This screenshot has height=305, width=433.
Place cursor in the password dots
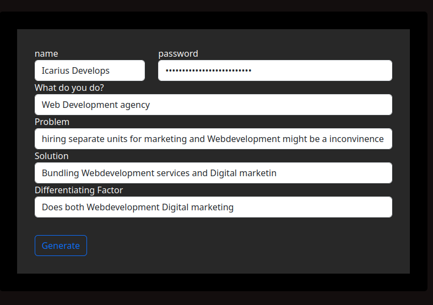coord(208,70)
